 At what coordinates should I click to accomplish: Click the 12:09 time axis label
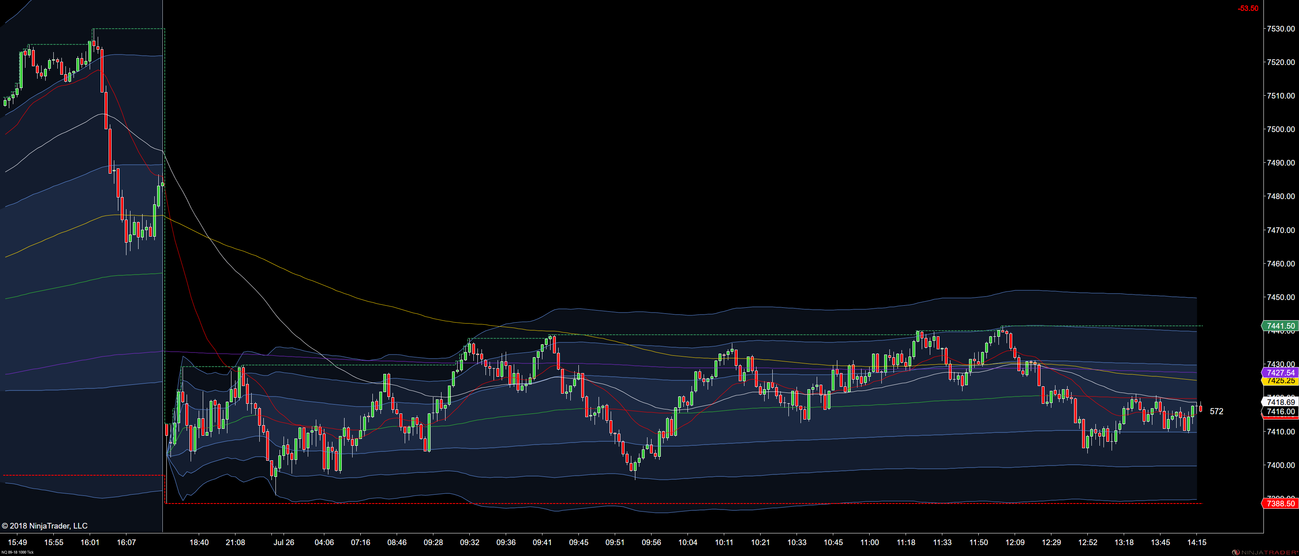click(x=1015, y=542)
